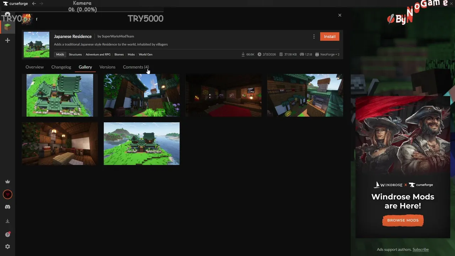
Task: Install the Japanese Residence mod
Action: pyautogui.click(x=330, y=37)
